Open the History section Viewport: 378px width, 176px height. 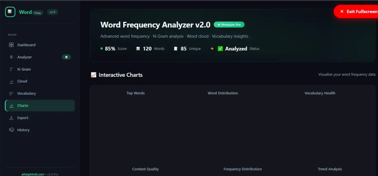coord(40,130)
